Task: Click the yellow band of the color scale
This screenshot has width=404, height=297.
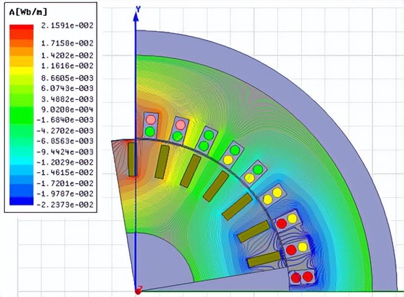Action: [x=21, y=71]
